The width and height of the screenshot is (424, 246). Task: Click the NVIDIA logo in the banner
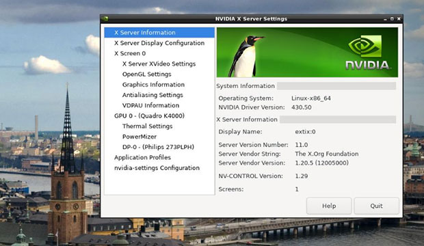click(x=368, y=53)
